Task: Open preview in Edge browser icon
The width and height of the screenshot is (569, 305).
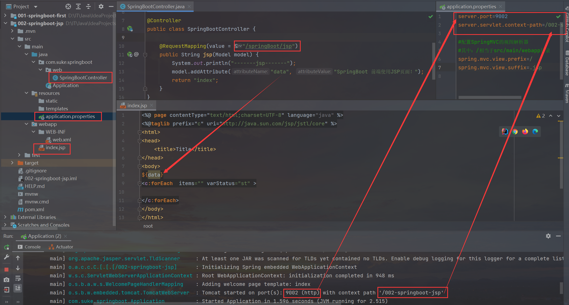Action: [535, 132]
